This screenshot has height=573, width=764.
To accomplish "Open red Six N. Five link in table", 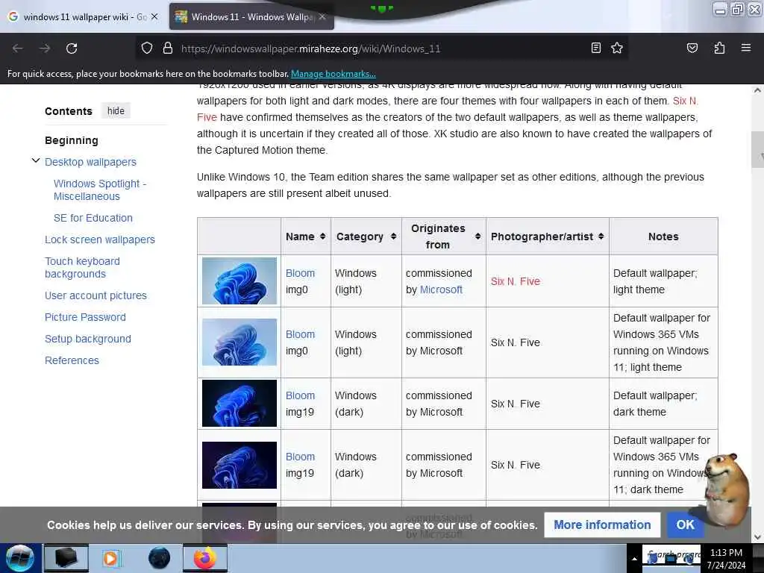I will [x=515, y=281].
